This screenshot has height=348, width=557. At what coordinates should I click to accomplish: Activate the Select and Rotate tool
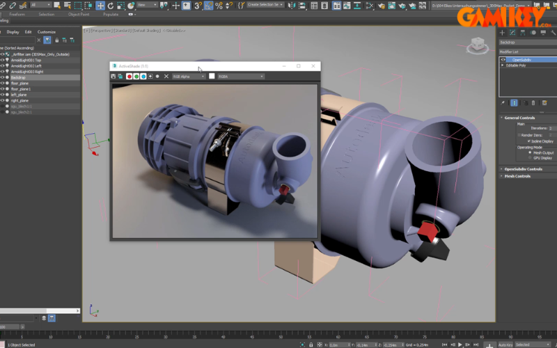tap(111, 6)
